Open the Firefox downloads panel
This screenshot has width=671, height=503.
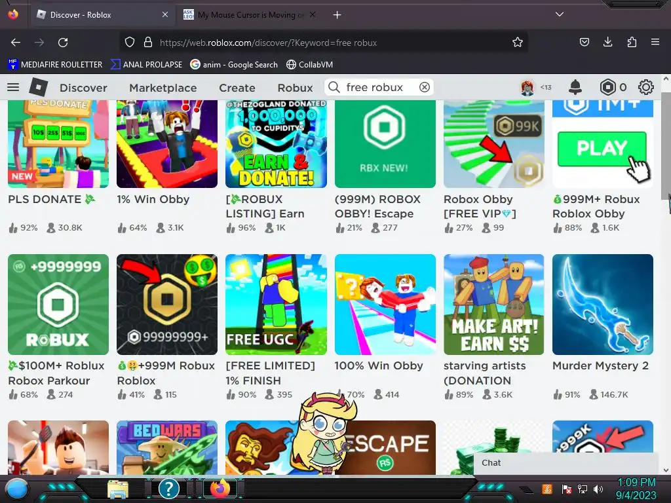[x=607, y=42]
